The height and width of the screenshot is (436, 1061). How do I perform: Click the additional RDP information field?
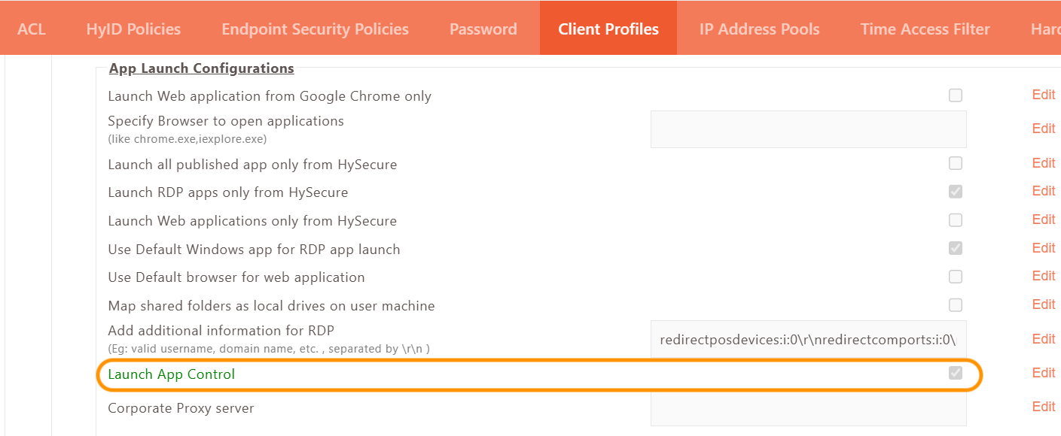pyautogui.click(x=808, y=339)
